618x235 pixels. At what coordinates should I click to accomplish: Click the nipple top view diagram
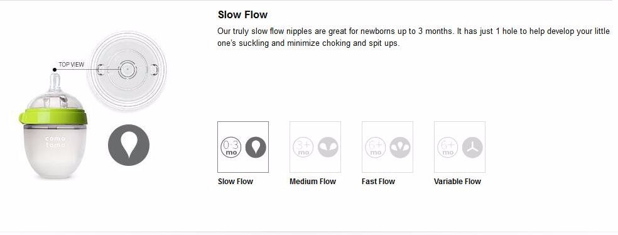[127, 70]
